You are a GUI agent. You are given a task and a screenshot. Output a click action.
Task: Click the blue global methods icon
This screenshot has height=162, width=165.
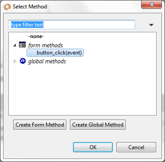click(x=23, y=61)
